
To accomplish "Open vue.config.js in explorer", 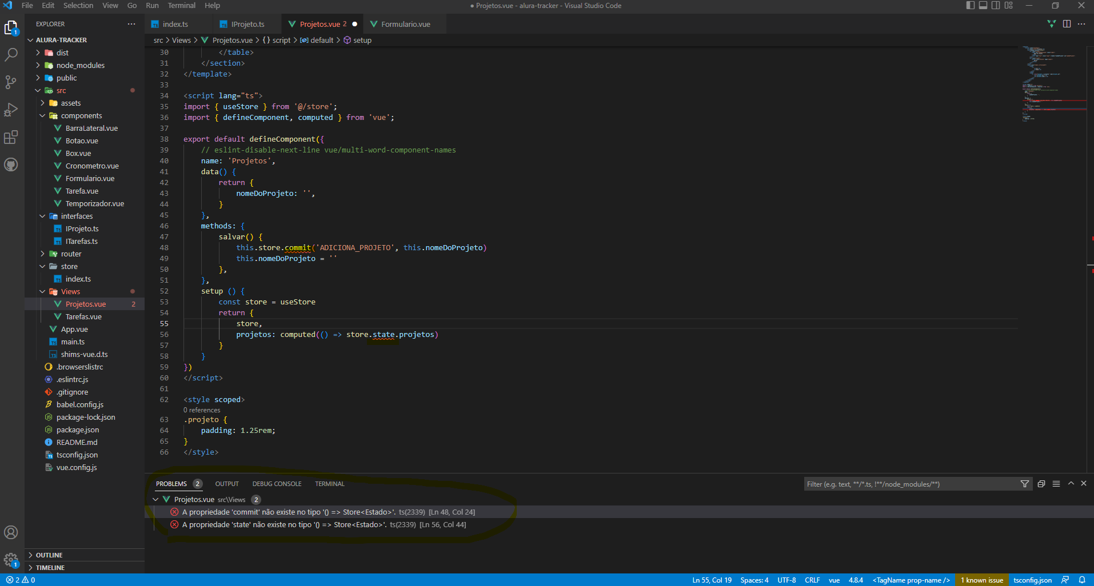I will (77, 467).
